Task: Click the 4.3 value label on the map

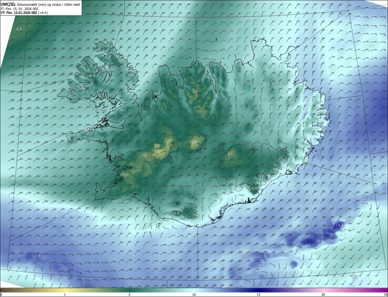Action: pos(19,29)
